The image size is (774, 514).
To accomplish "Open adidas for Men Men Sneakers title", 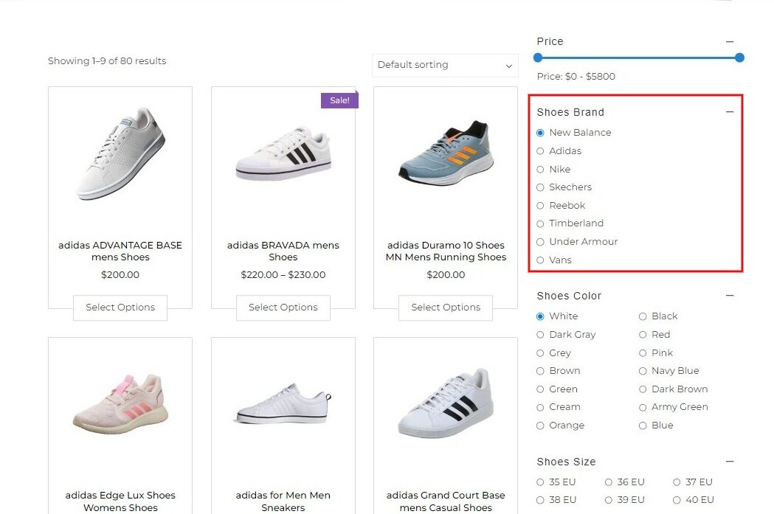I will 283,501.
